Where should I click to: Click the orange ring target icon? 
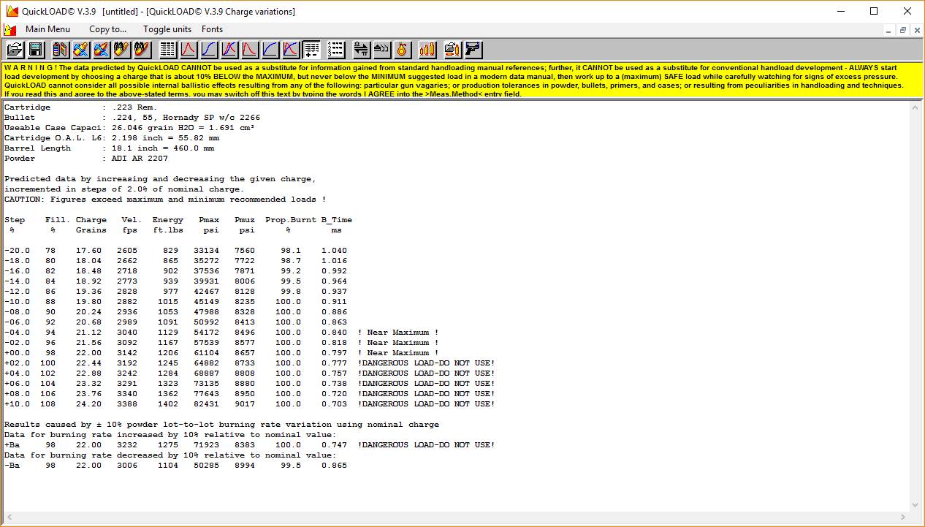click(403, 50)
